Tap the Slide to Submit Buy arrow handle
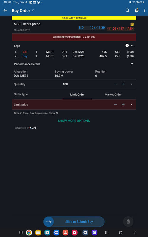The image size is (148, 237). 49,222
